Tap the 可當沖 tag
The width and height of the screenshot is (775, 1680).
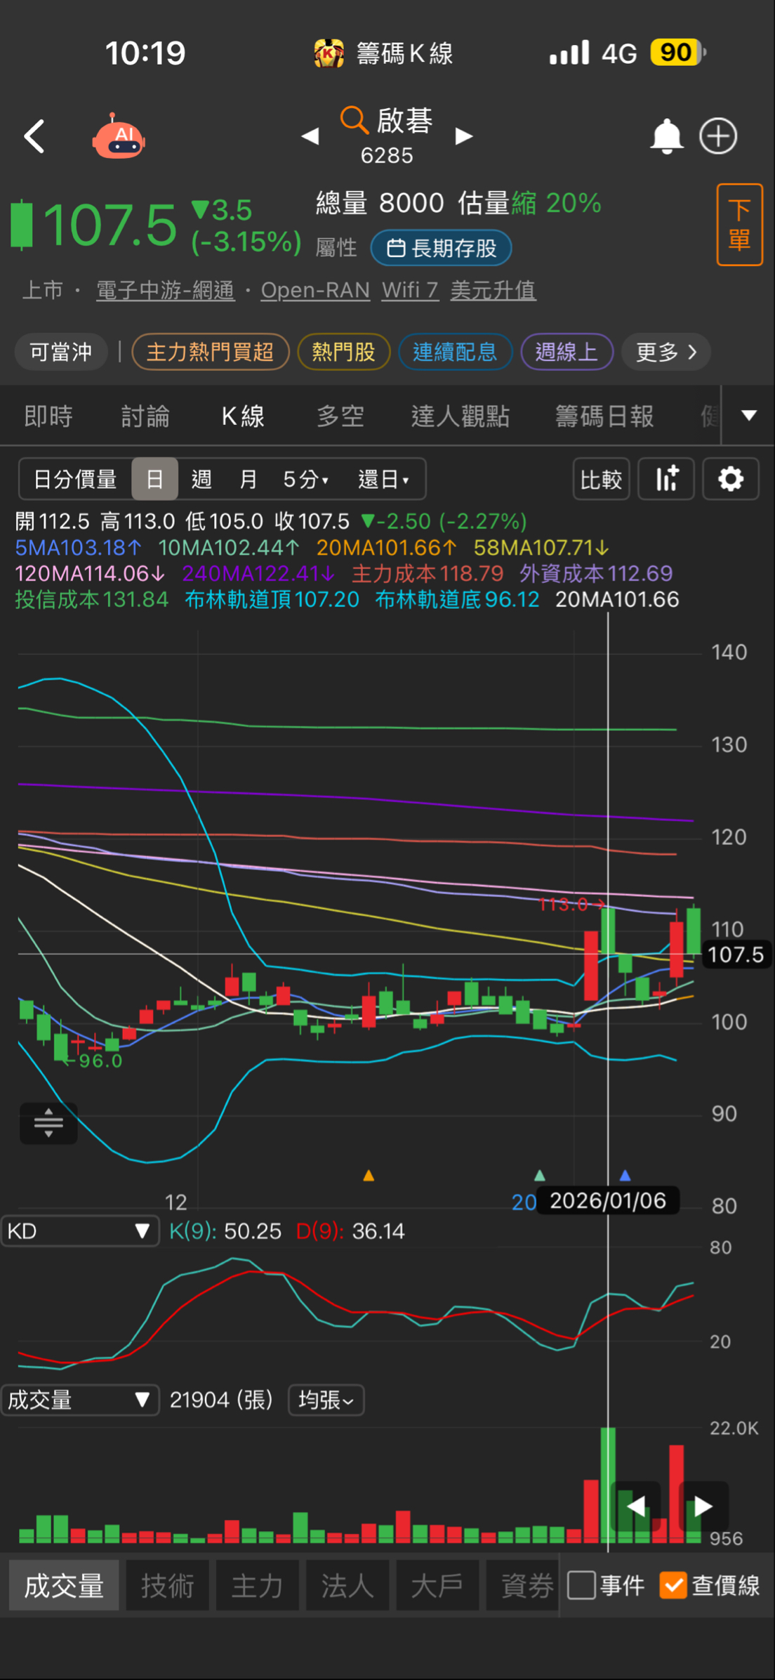[x=61, y=352]
